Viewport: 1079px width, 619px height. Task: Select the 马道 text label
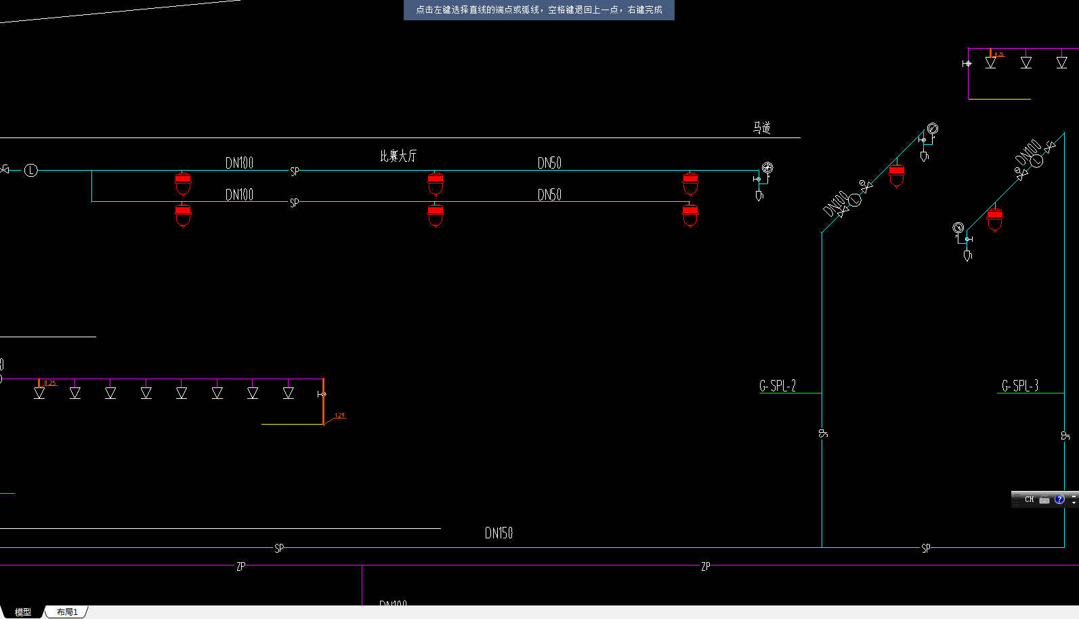coord(762,127)
